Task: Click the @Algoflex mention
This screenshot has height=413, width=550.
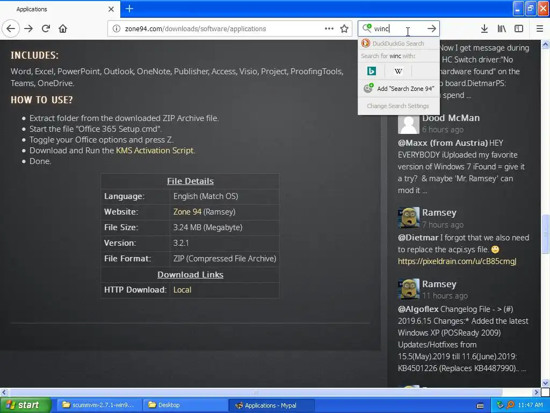Action: click(x=418, y=309)
